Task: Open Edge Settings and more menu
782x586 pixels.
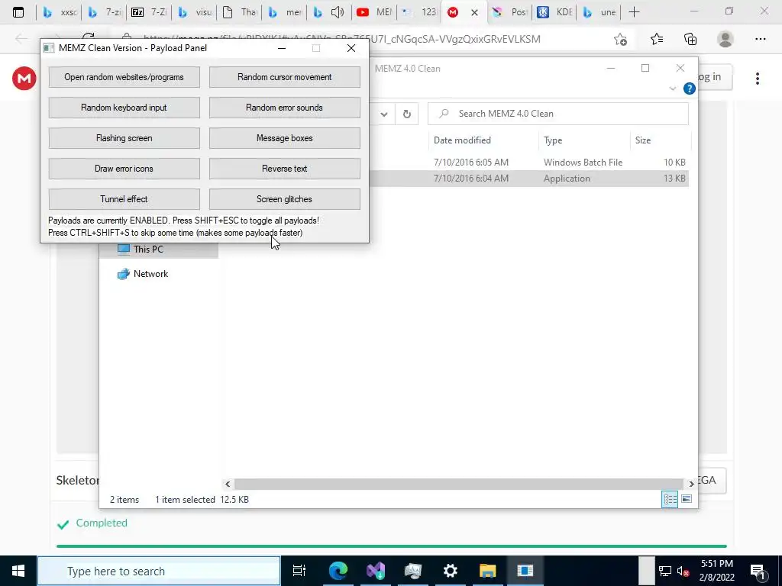Action: (760, 39)
